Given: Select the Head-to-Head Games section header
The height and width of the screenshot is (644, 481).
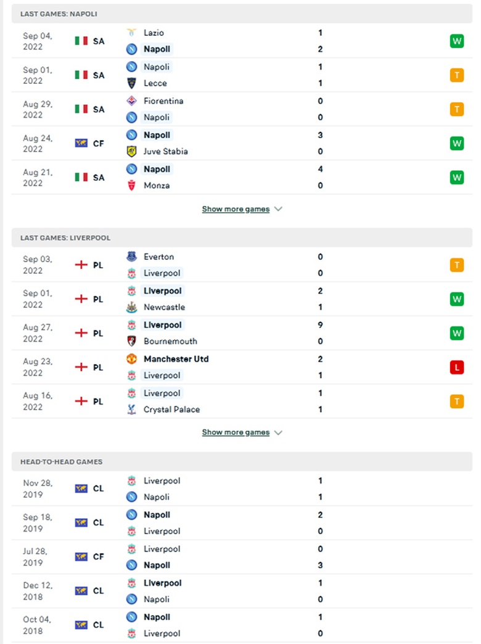Looking at the screenshot, I should pyautogui.click(x=62, y=461).
